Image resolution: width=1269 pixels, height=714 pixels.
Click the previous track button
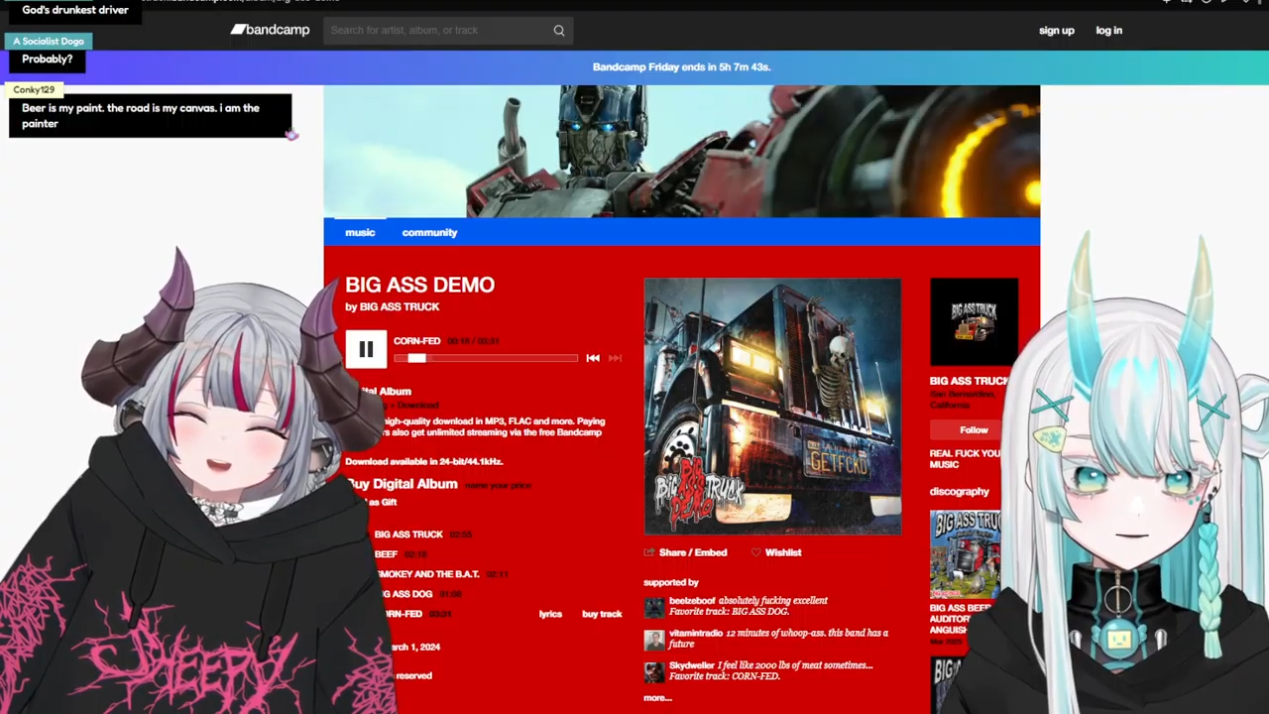593,358
